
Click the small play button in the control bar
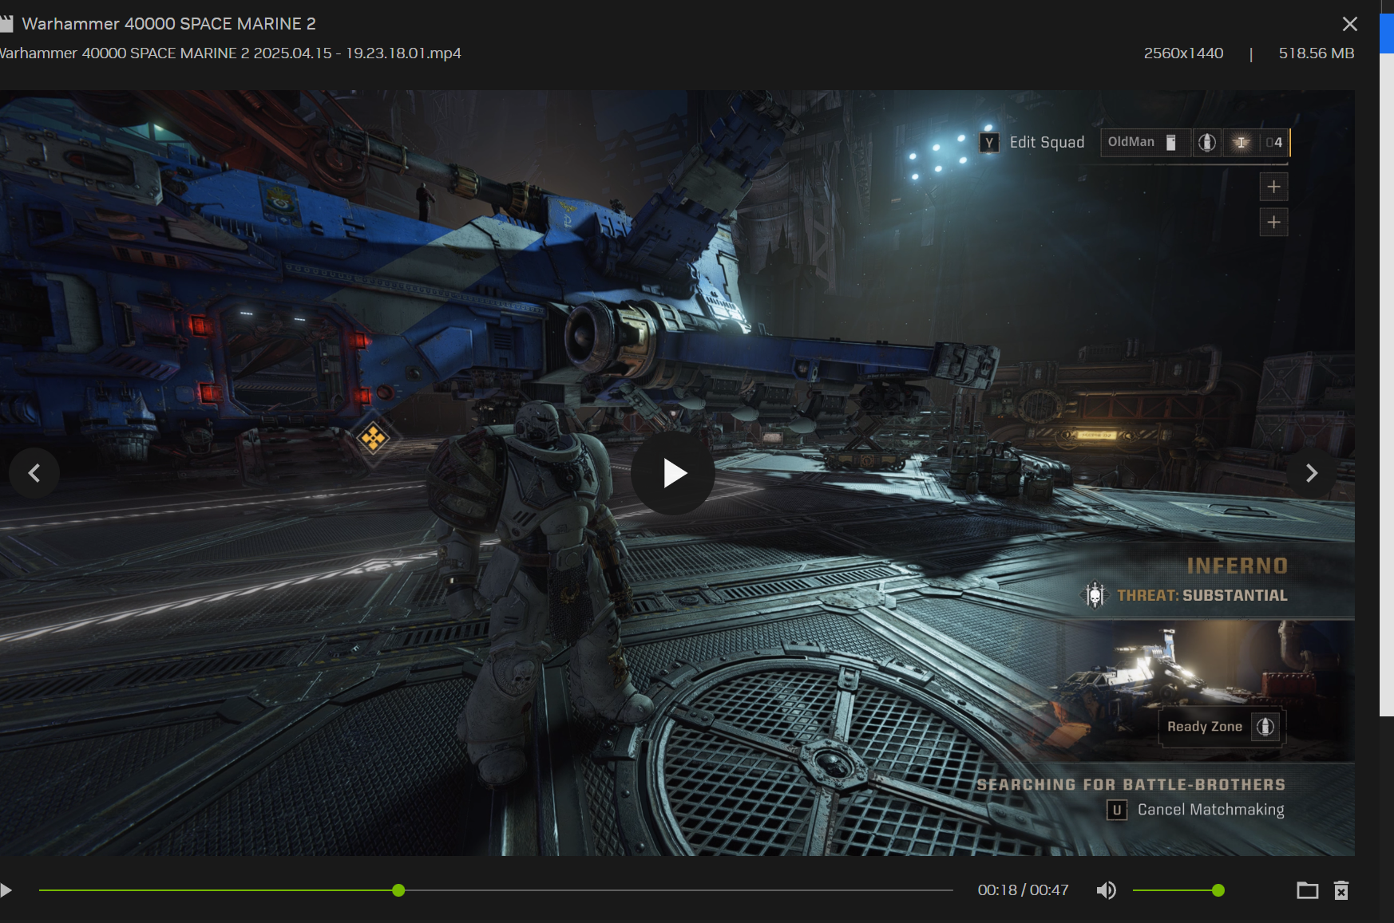click(x=6, y=890)
